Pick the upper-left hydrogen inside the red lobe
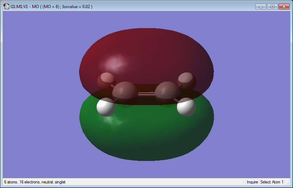Viewport: 293px width, 188px height. tap(106, 81)
